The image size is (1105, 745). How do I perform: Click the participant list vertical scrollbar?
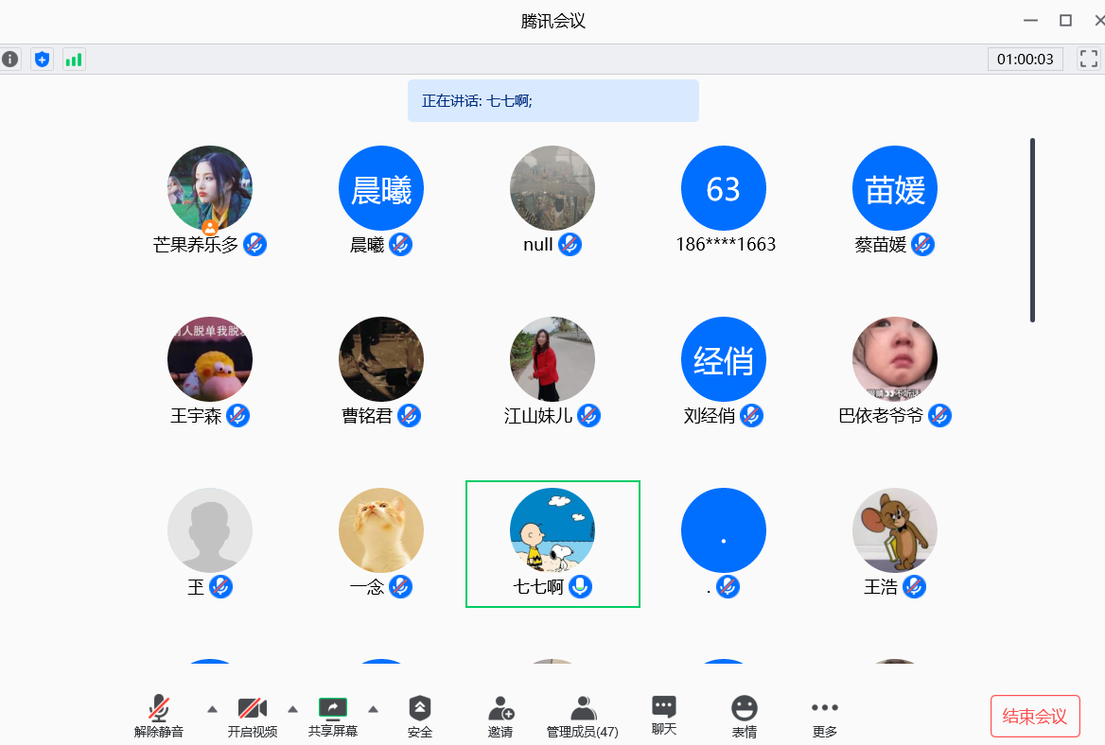tap(1032, 230)
